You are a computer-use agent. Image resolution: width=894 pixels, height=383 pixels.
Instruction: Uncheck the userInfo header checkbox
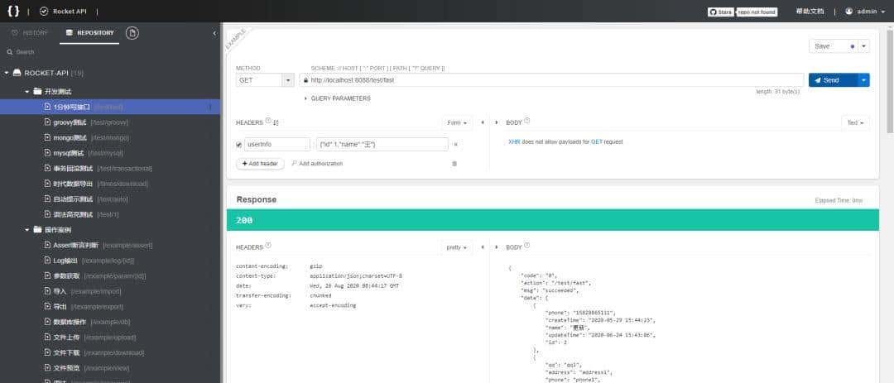point(239,145)
